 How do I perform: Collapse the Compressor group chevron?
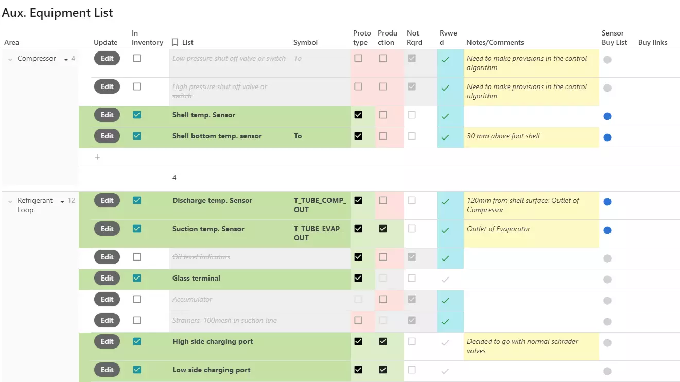(x=10, y=59)
